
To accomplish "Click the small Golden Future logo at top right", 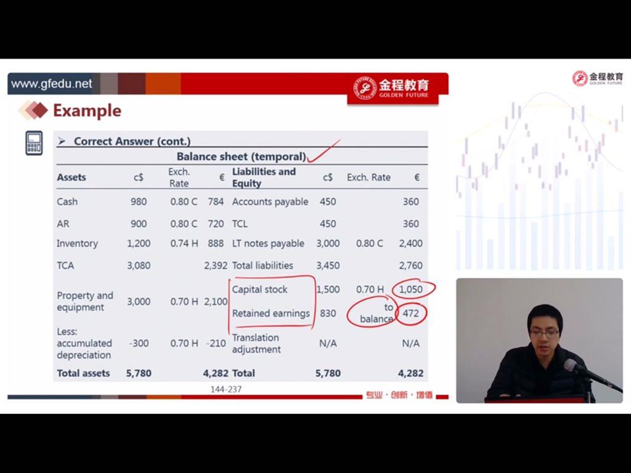I will tap(598, 78).
